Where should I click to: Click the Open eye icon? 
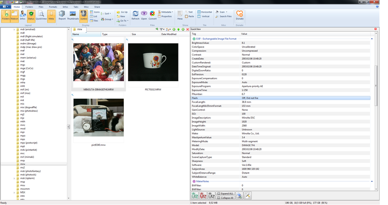(x=144, y=15)
